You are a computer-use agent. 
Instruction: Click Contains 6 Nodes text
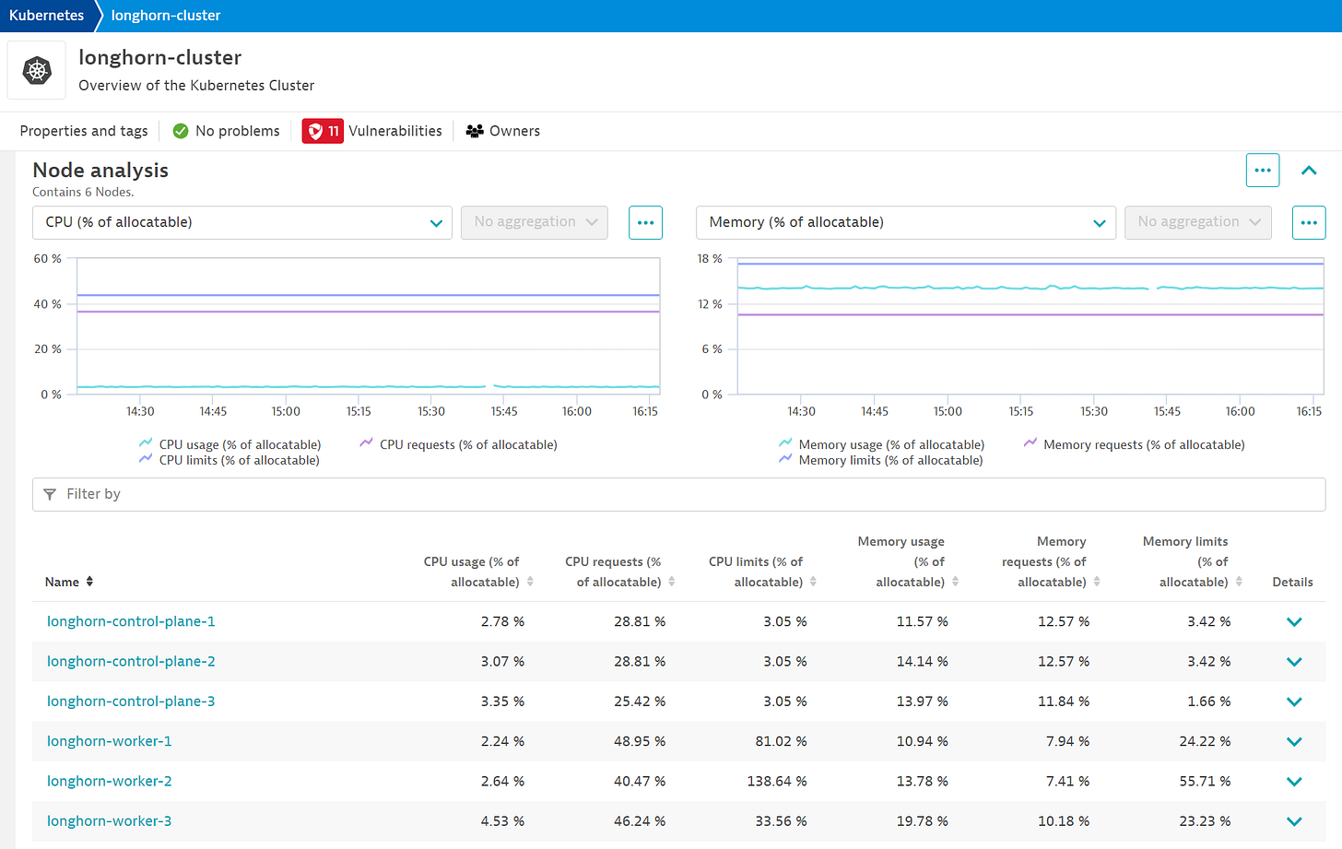coord(83,192)
